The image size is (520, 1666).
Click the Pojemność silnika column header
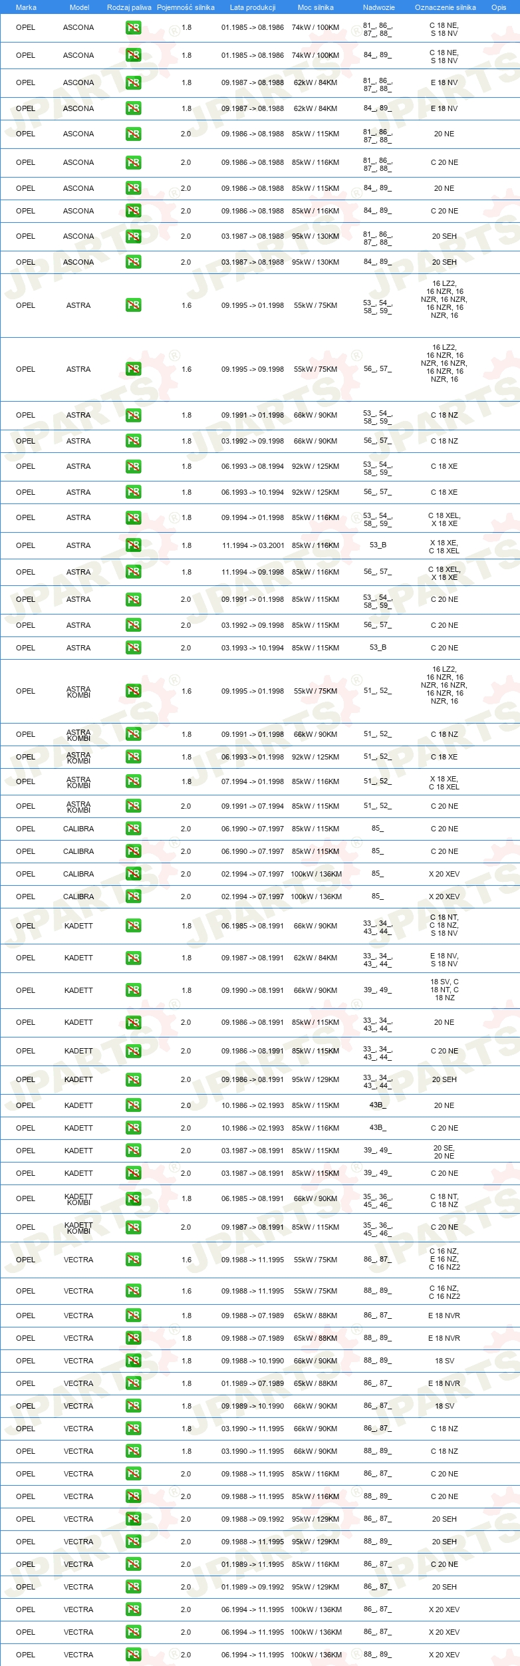[186, 7]
